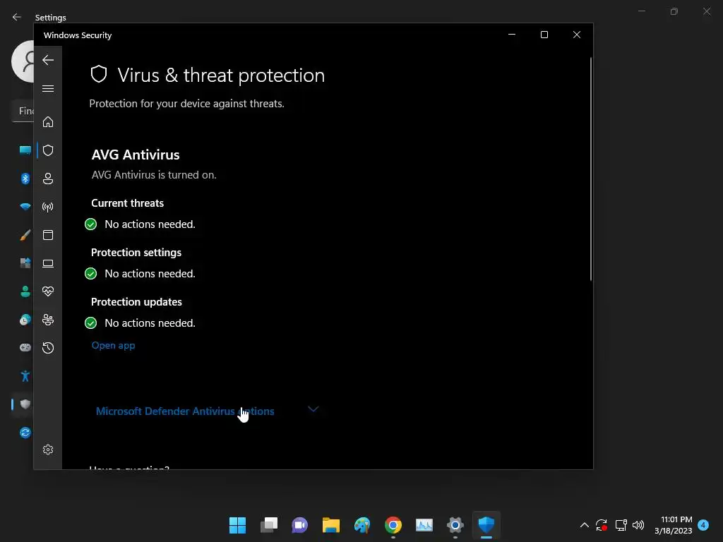Minimize the Windows Security window

click(512, 35)
